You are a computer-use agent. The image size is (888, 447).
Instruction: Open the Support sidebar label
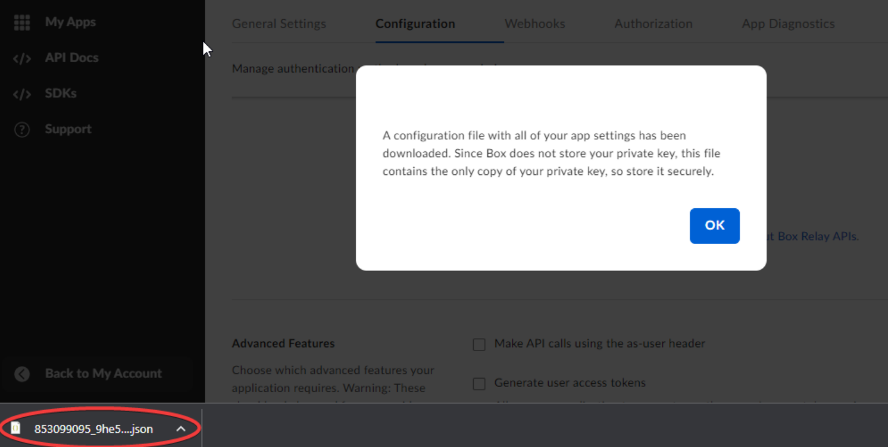[x=68, y=129]
